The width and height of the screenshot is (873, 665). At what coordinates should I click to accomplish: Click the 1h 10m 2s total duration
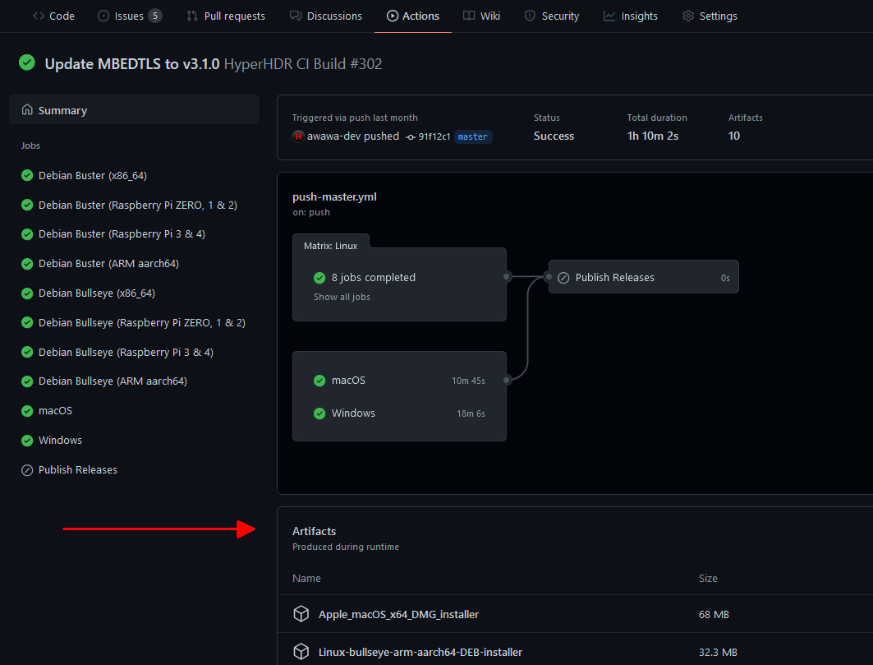click(653, 136)
